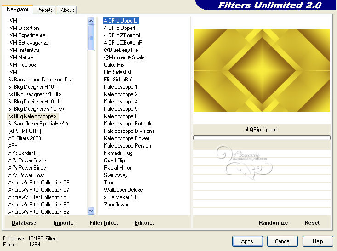Select the 4 QFlip UpperR filter

click(x=120, y=28)
